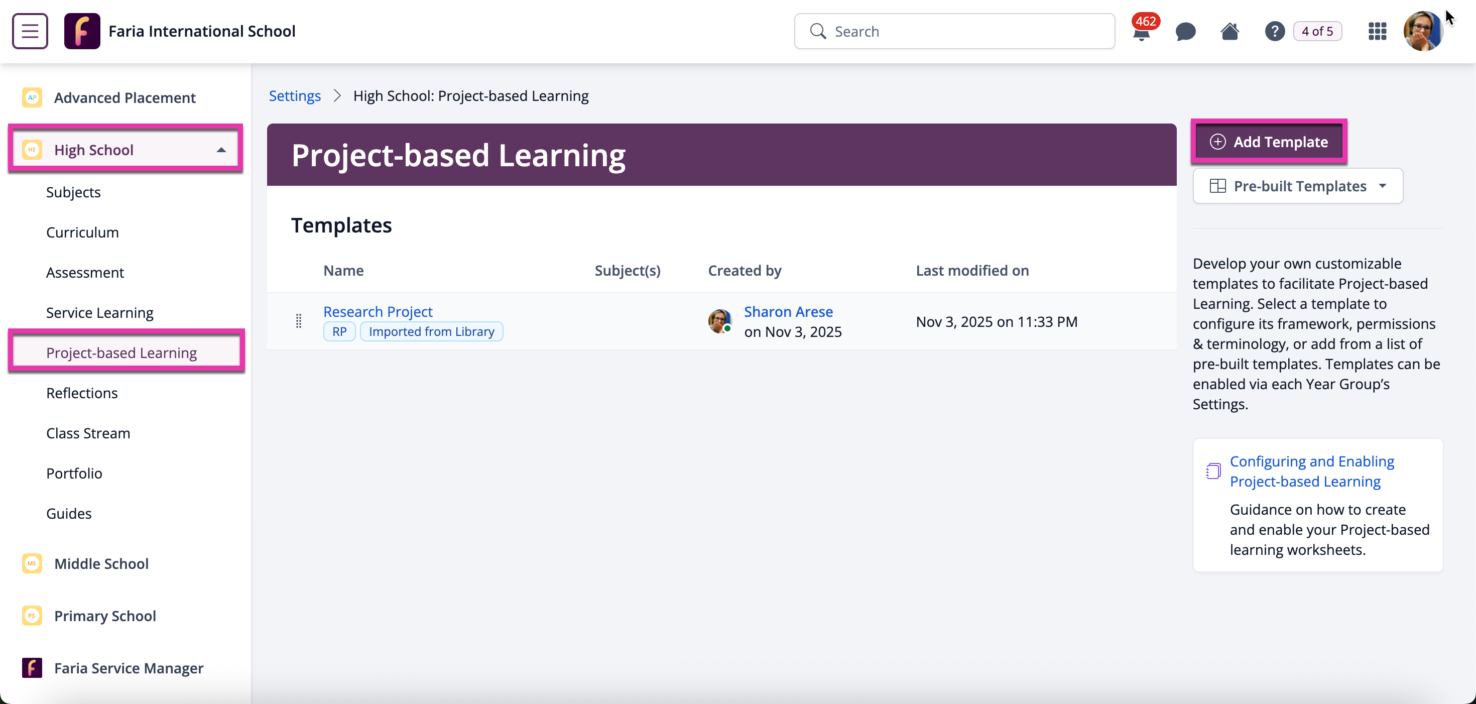Click the Advanced Placement AP icon
The image size is (1476, 704).
[x=32, y=97]
